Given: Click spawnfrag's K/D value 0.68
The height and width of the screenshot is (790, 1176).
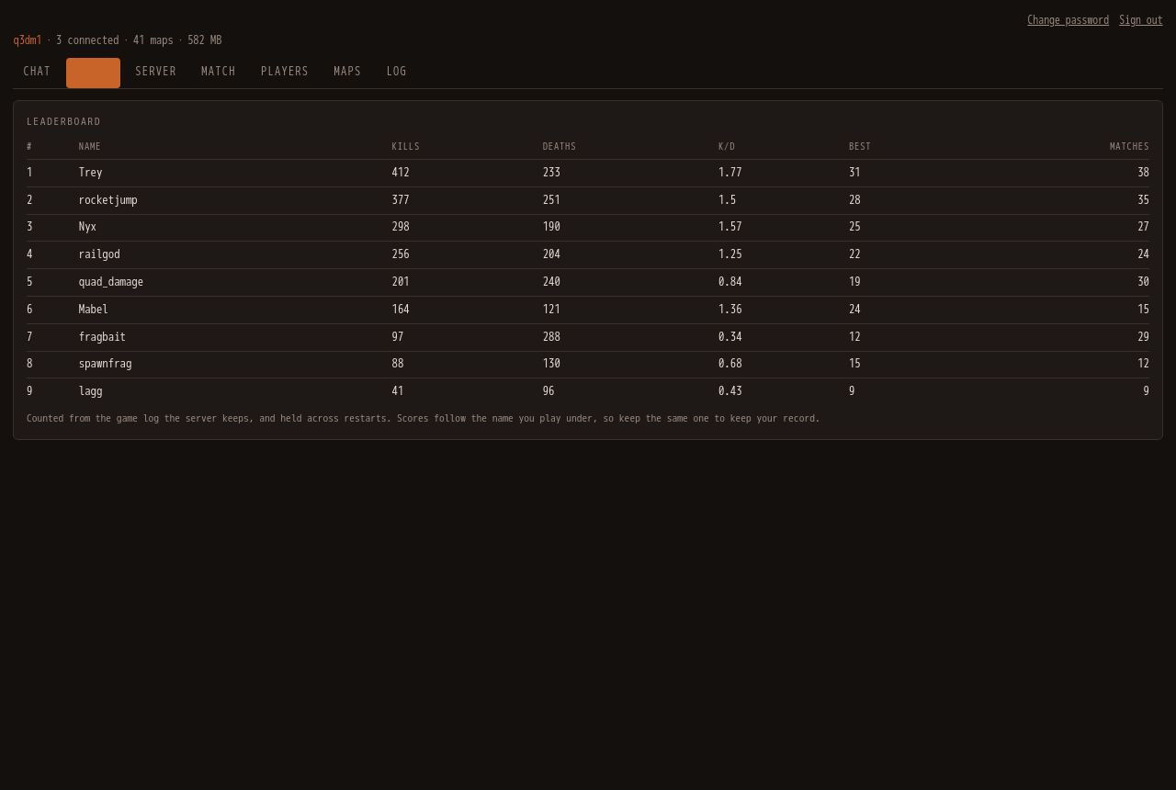Looking at the screenshot, I should tap(729, 364).
